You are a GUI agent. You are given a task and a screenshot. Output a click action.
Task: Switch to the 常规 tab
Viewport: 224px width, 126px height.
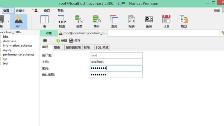click(46, 47)
